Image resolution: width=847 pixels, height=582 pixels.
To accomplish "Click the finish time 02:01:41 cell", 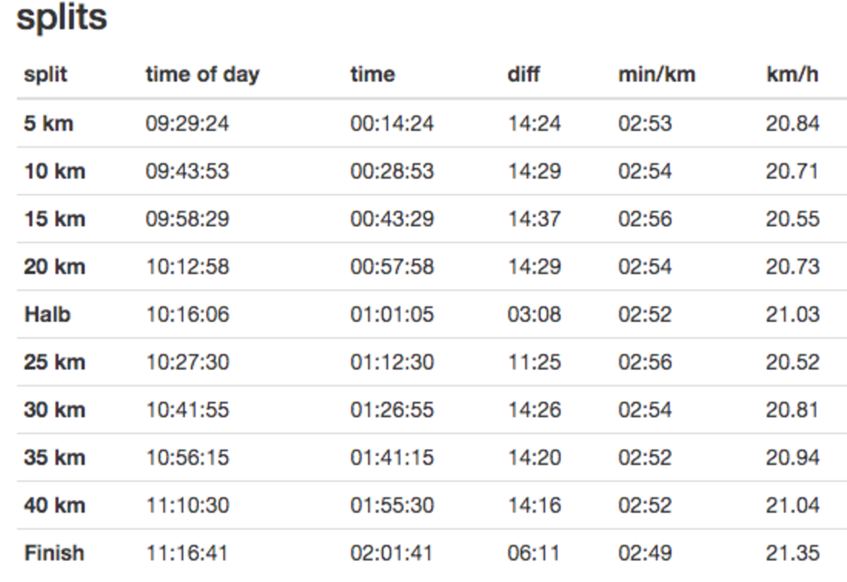I will (x=392, y=553).
